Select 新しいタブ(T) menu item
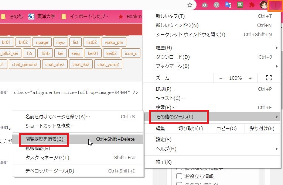The width and height of the screenshot is (283, 185). 212,16
